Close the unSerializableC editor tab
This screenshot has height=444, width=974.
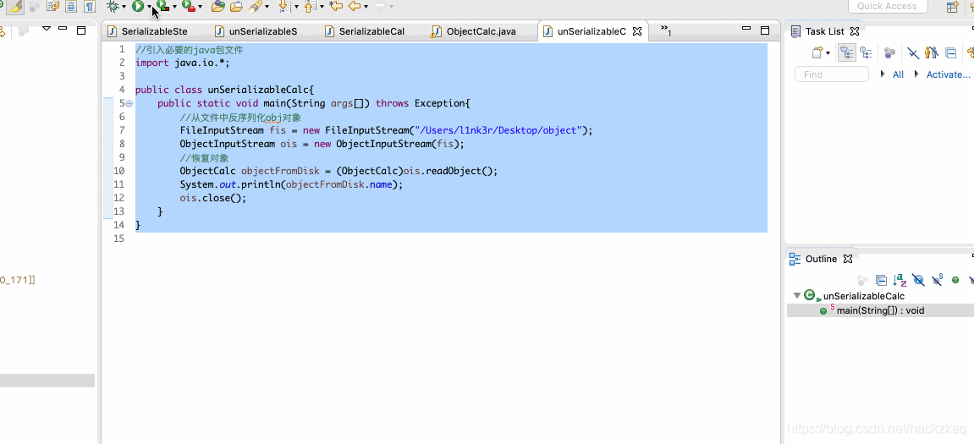click(x=636, y=31)
